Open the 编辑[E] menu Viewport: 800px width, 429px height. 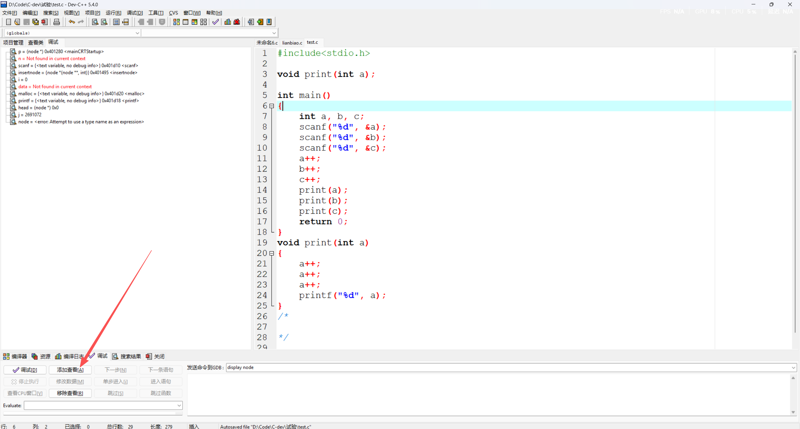coord(30,13)
